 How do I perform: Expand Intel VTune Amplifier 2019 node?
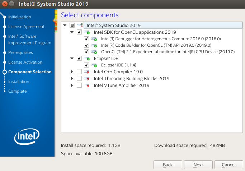point(72,85)
